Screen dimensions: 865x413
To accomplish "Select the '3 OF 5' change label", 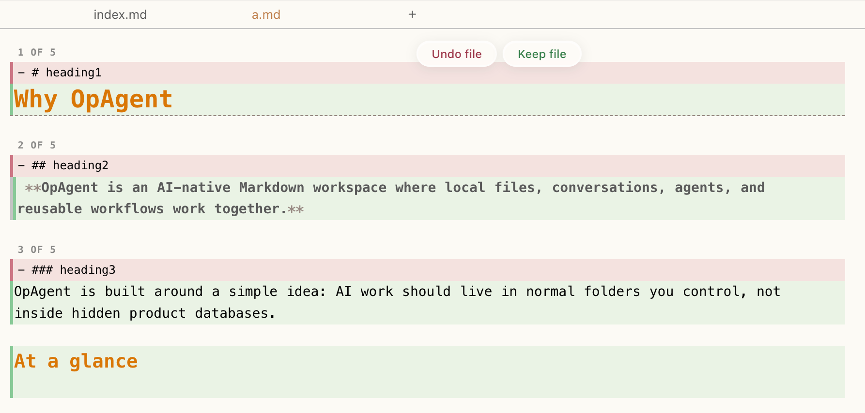I will coord(37,250).
